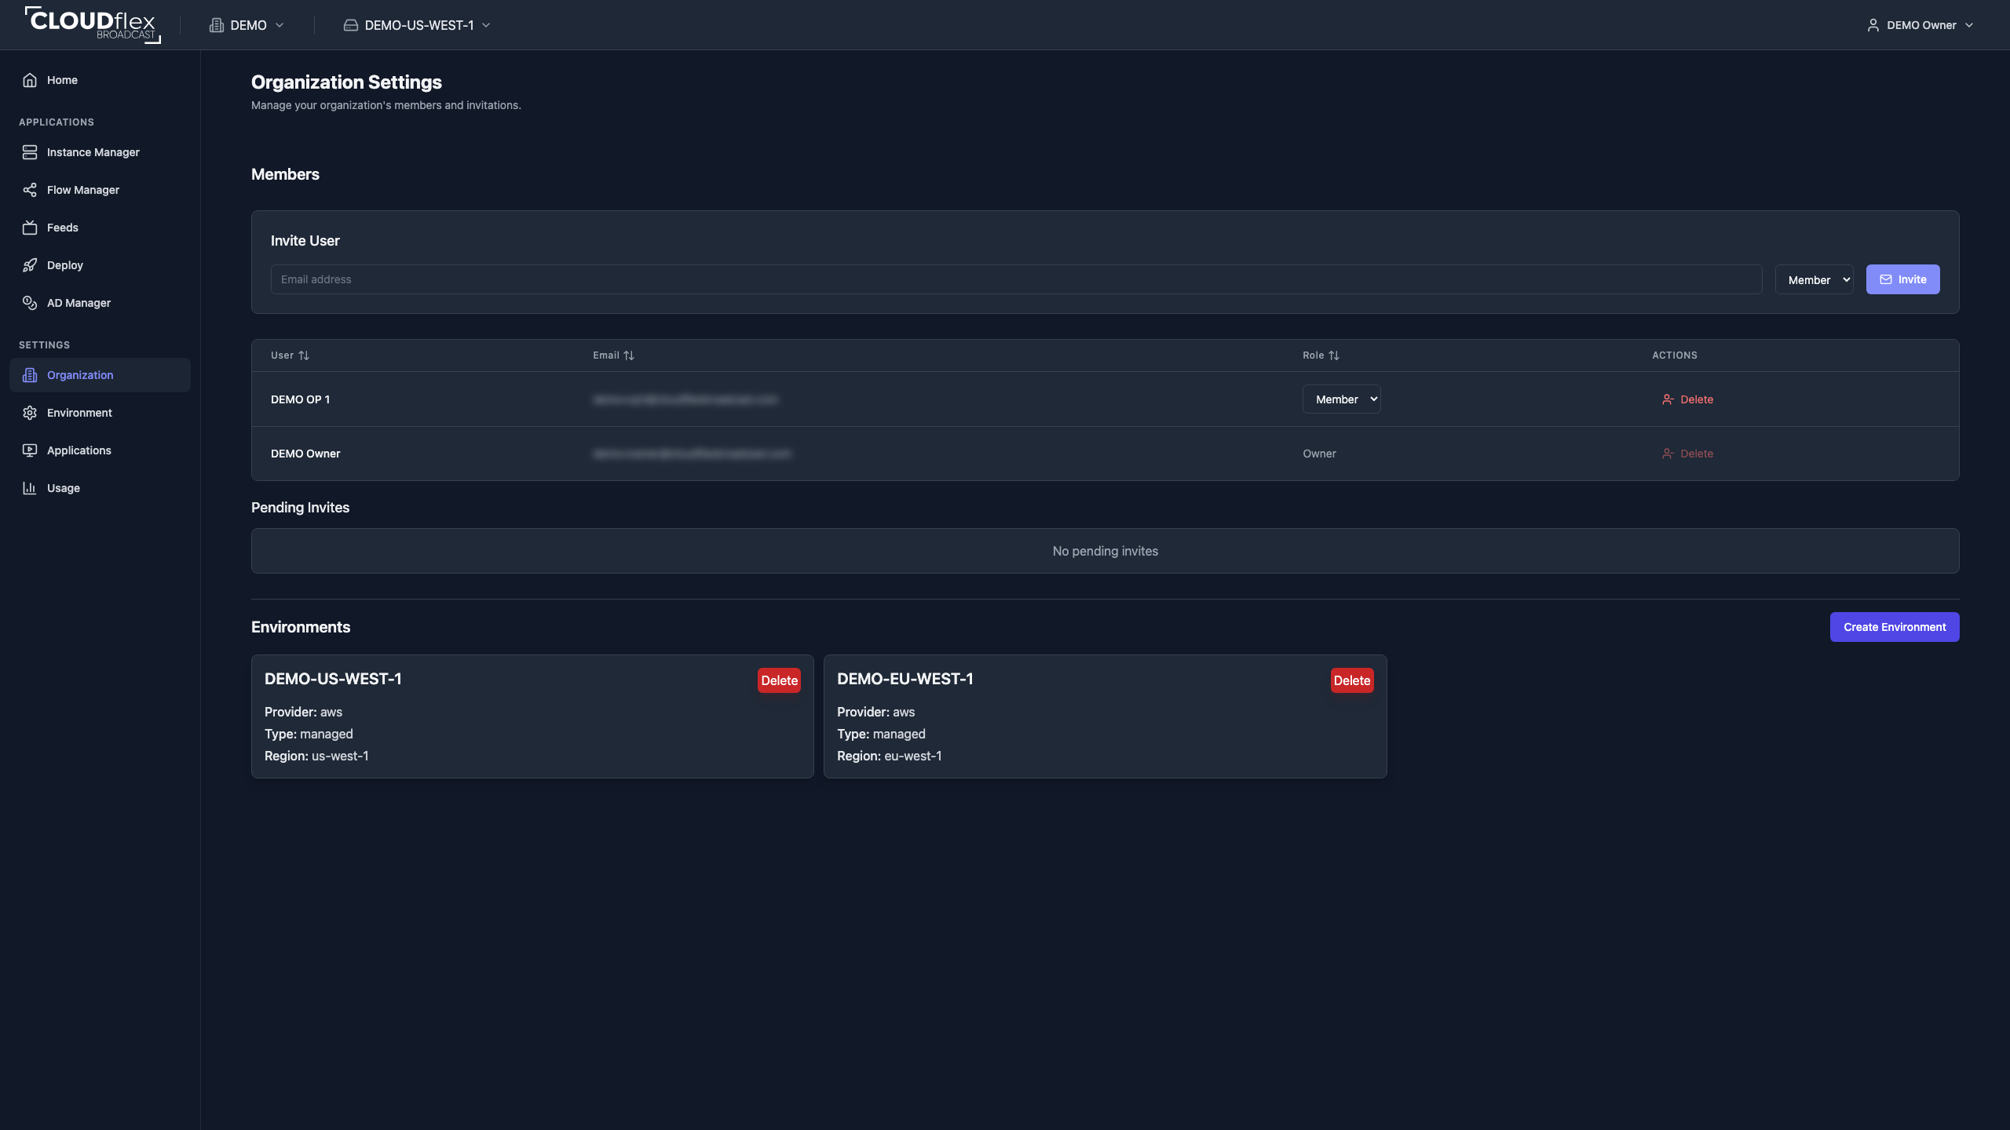
Task: Open the DEMO organization switcher dropdown
Action: point(247,25)
